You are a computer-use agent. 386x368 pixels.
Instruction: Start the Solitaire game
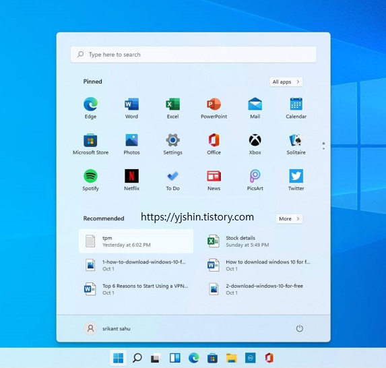(x=296, y=144)
